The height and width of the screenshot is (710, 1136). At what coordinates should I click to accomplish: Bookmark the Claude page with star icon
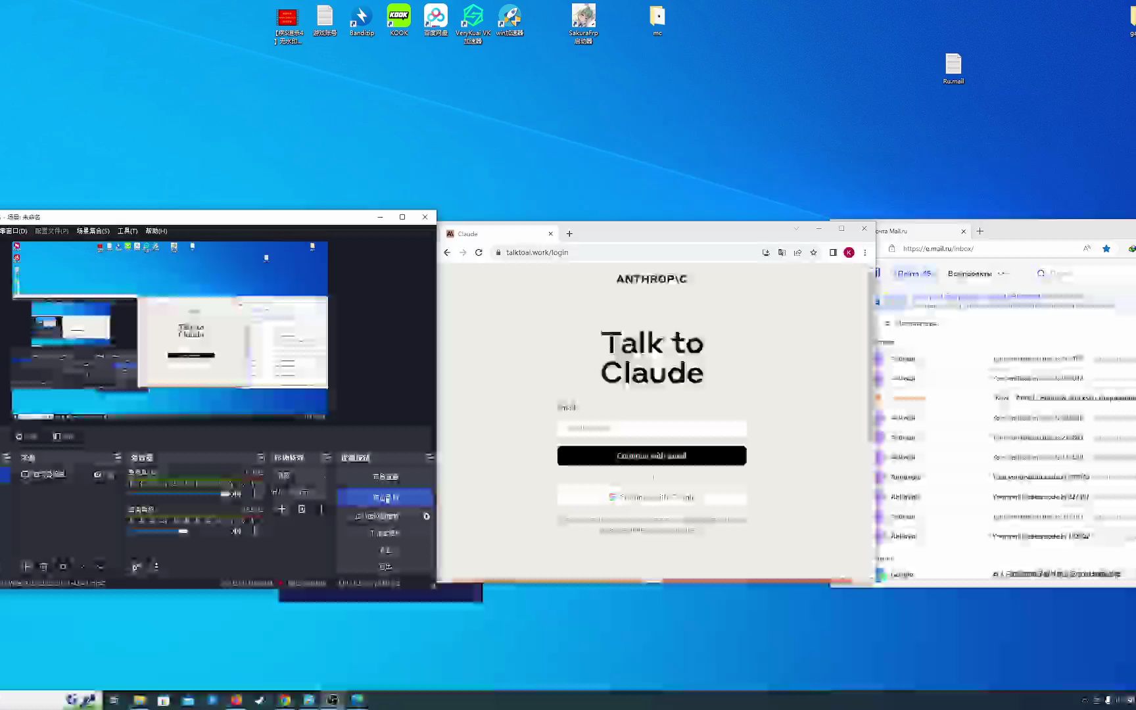[813, 252]
